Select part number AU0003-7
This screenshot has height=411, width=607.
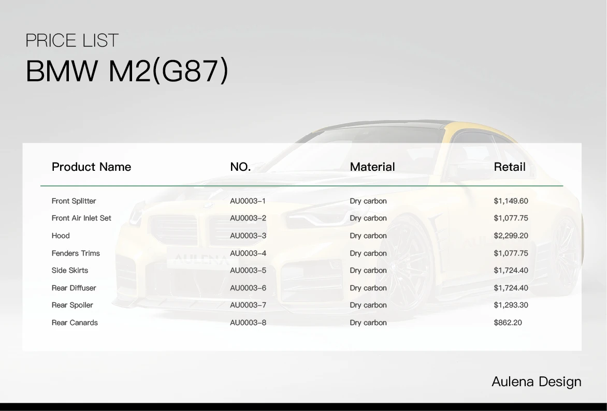[x=248, y=305]
